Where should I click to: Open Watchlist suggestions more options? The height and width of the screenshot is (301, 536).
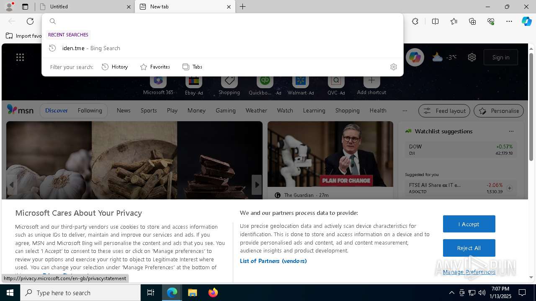(x=511, y=131)
